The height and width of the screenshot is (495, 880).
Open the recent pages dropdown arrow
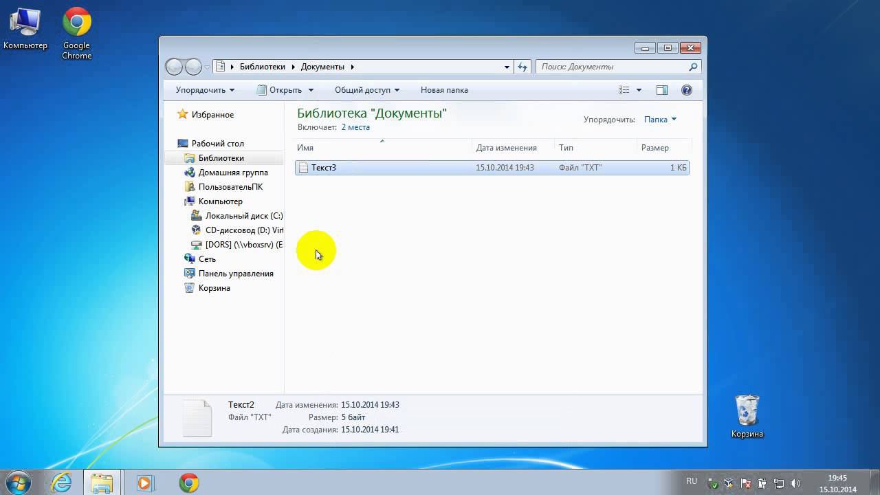click(207, 67)
